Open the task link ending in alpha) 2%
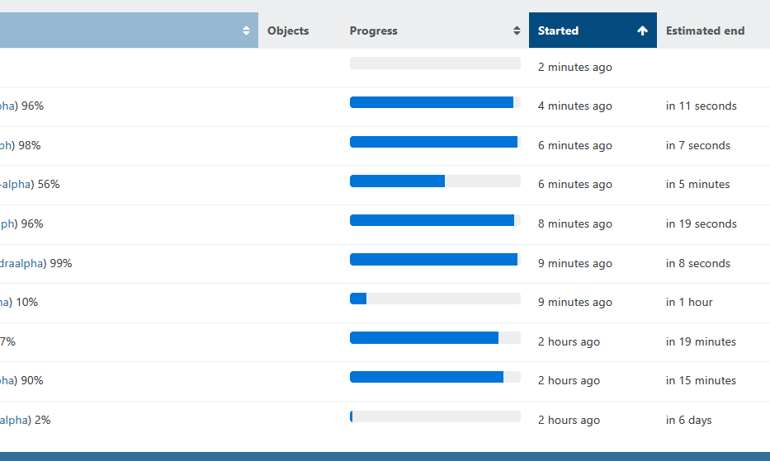This screenshot has width=770, height=461. point(15,420)
